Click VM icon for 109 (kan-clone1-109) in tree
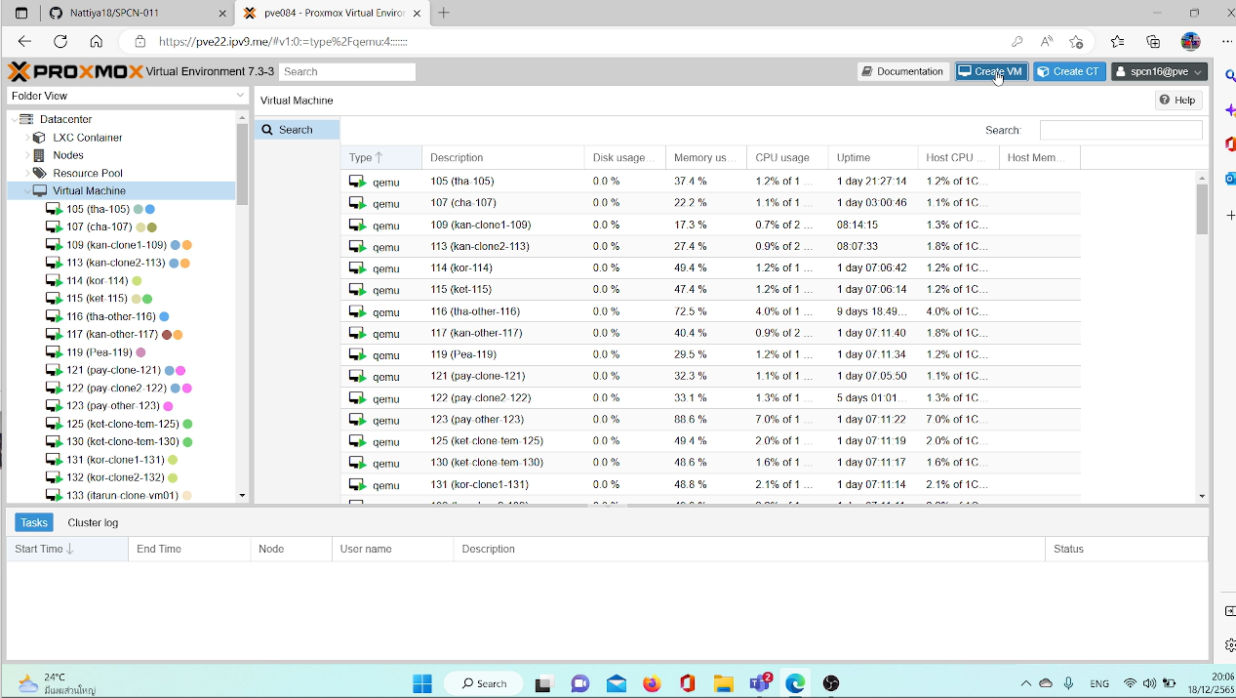 [55, 245]
